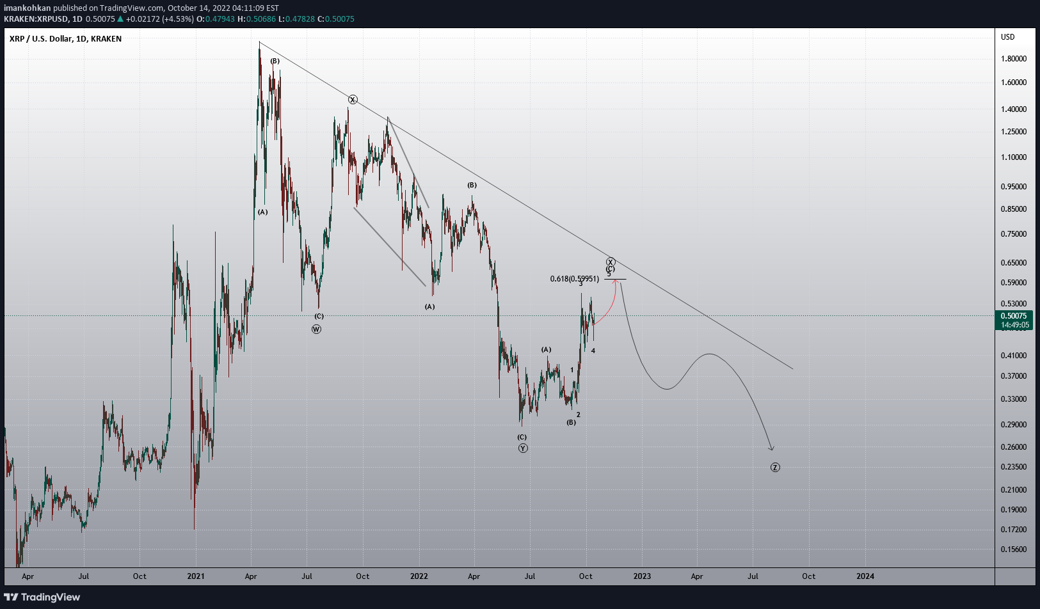Image resolution: width=1040 pixels, height=609 pixels.
Task: Click the TradingView.com text in the header
Action: (x=131, y=8)
